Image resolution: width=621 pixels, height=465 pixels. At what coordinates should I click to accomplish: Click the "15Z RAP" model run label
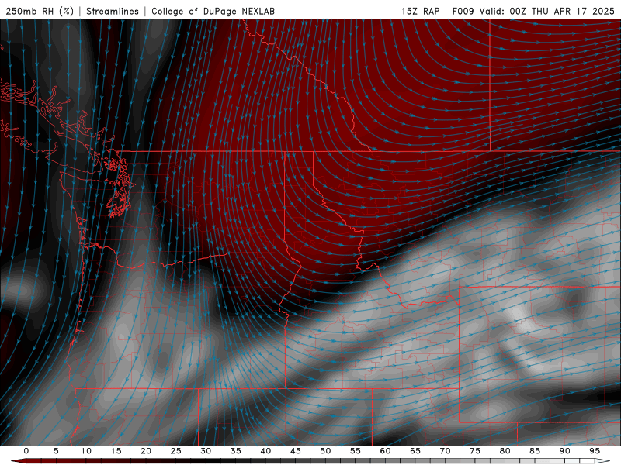(420, 11)
